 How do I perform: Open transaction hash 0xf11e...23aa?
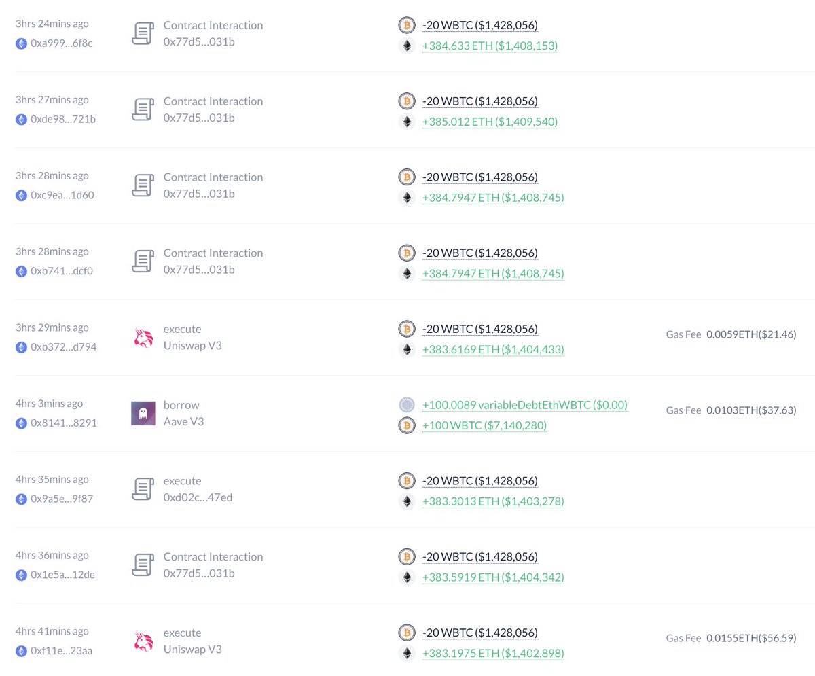[62, 651]
